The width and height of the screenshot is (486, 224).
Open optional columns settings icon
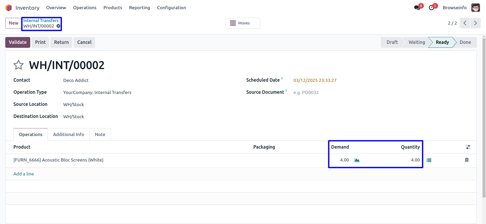(x=468, y=147)
